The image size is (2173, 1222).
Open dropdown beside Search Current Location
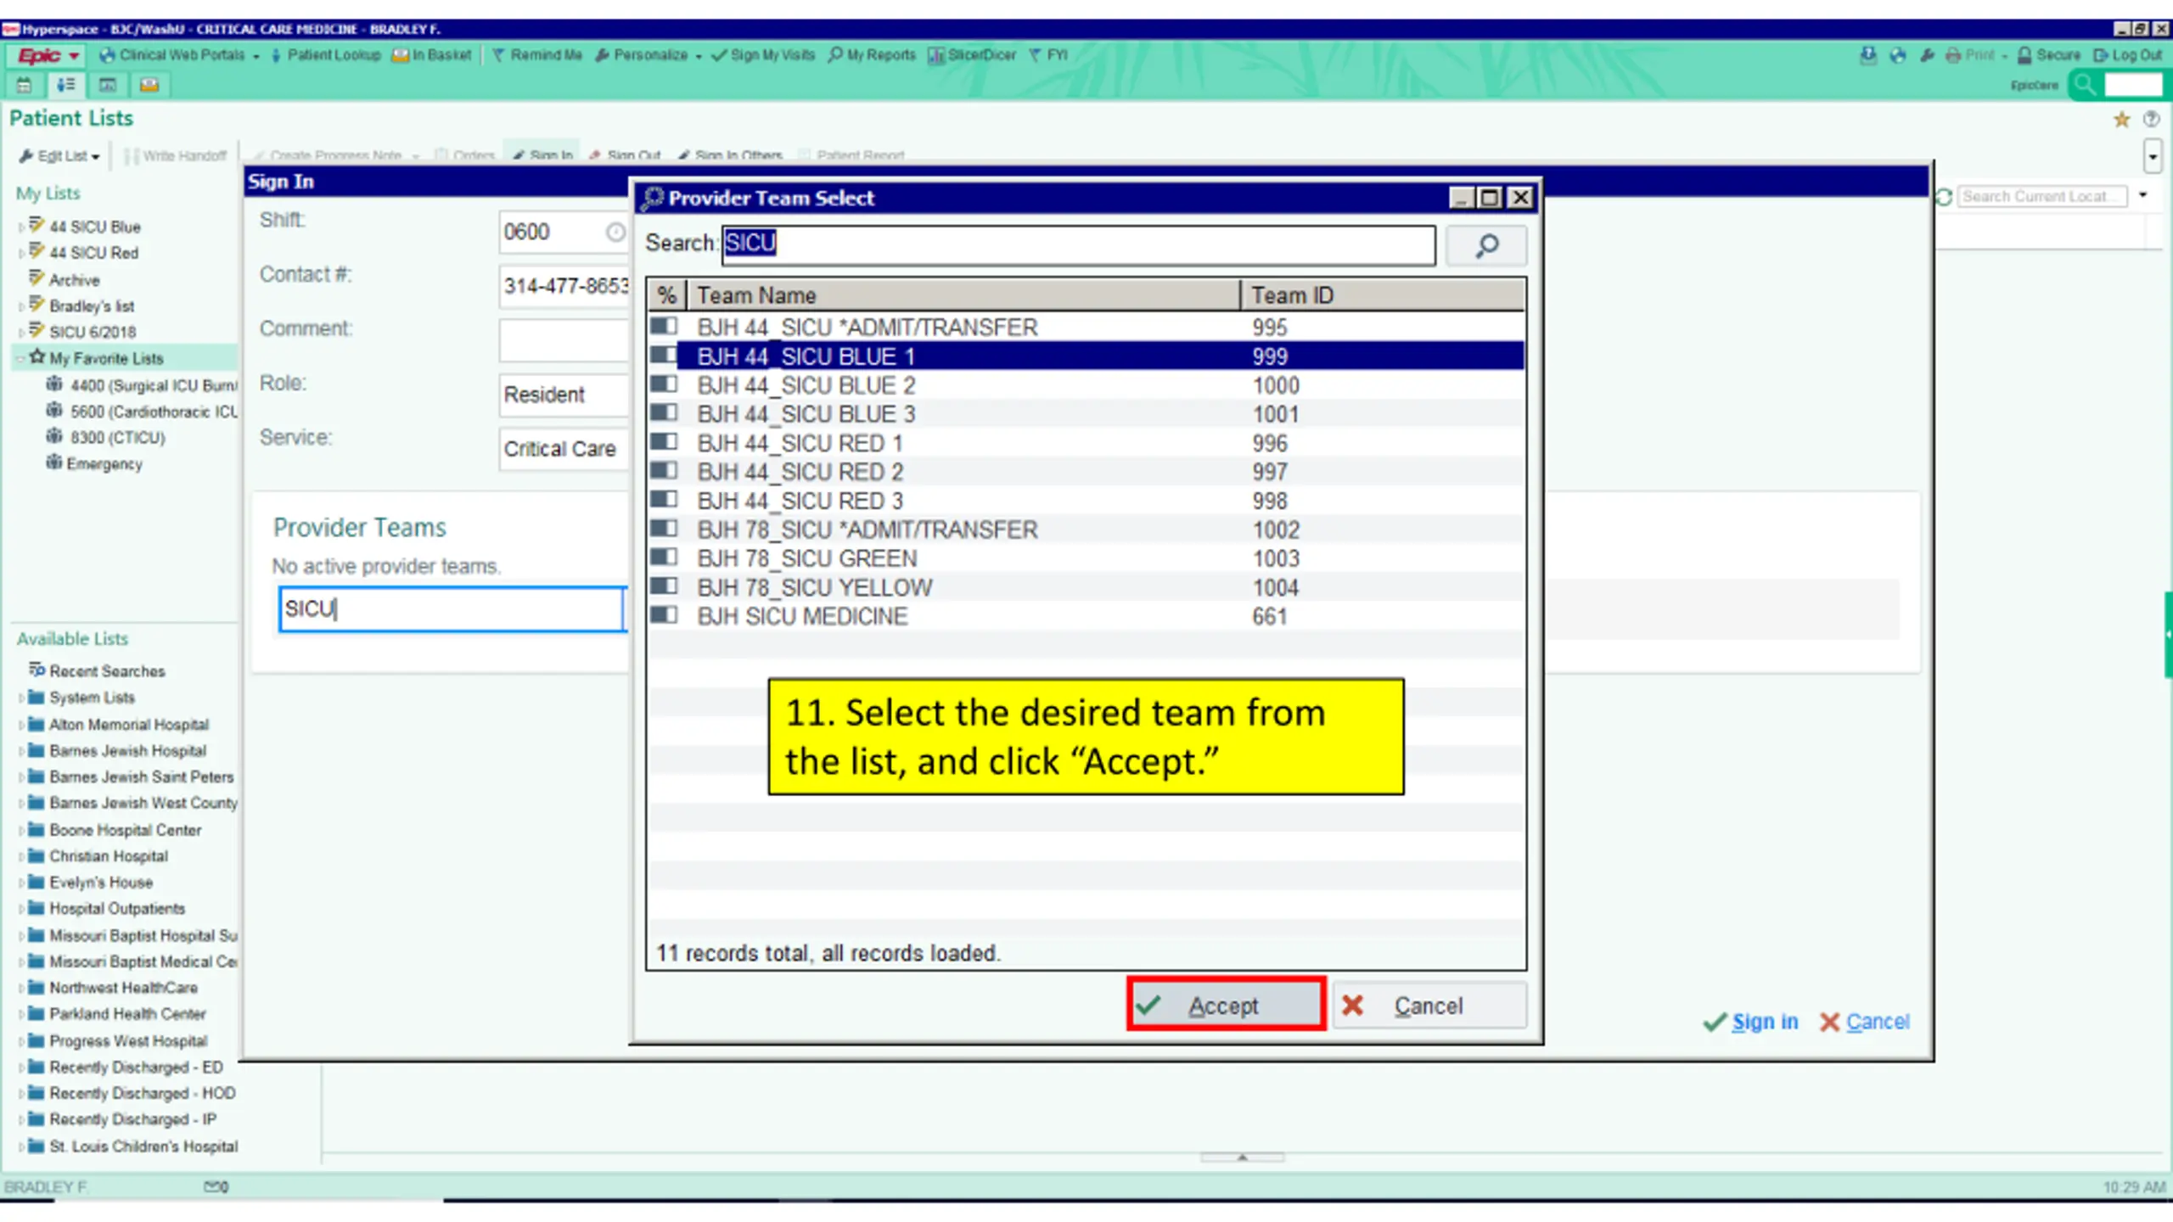tap(2142, 196)
